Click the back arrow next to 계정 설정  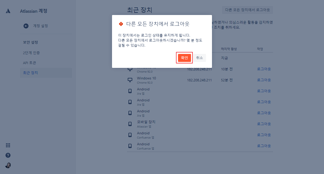[26, 26]
